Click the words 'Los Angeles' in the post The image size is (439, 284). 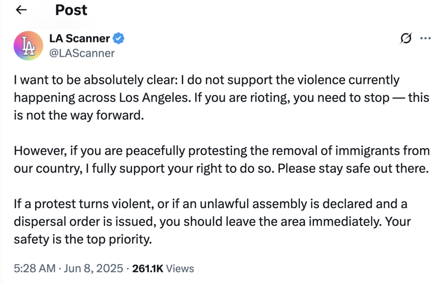(154, 98)
